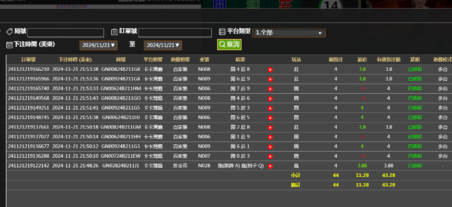The width and height of the screenshot is (452, 207).
Task: Play replay for order 241121219148745
Action: coord(270,118)
